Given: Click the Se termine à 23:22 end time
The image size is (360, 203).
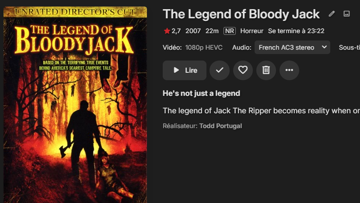Looking at the screenshot, I should pos(296,31).
